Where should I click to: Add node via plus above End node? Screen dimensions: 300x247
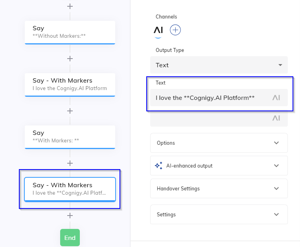point(70,216)
